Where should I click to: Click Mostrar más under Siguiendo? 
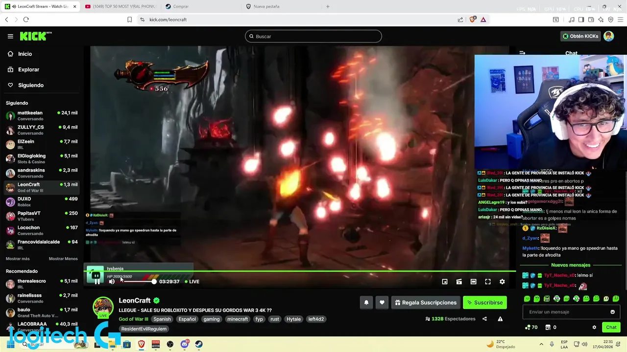point(18,259)
